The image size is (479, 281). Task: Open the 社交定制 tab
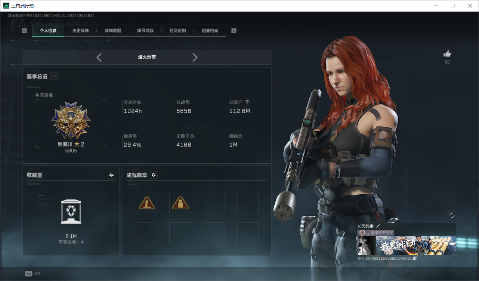pyautogui.click(x=177, y=31)
